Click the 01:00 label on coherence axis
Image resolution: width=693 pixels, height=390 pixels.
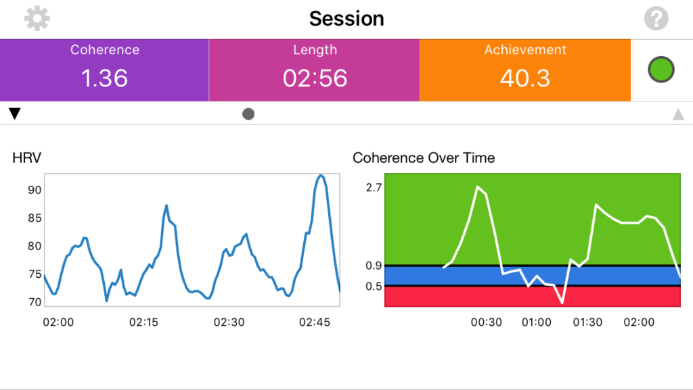(x=537, y=322)
